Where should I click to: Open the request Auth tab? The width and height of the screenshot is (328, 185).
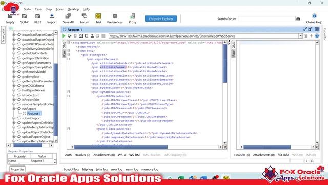(68, 155)
